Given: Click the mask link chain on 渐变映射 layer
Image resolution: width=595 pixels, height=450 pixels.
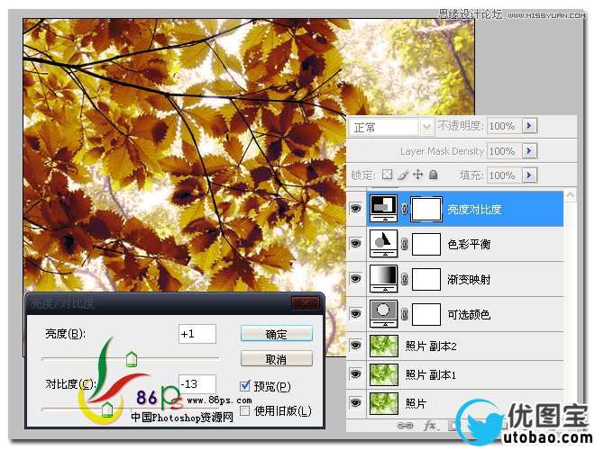Looking at the screenshot, I should [x=405, y=279].
